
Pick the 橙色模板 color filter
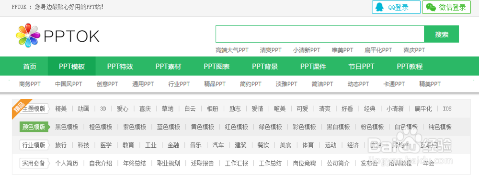tap(101, 127)
